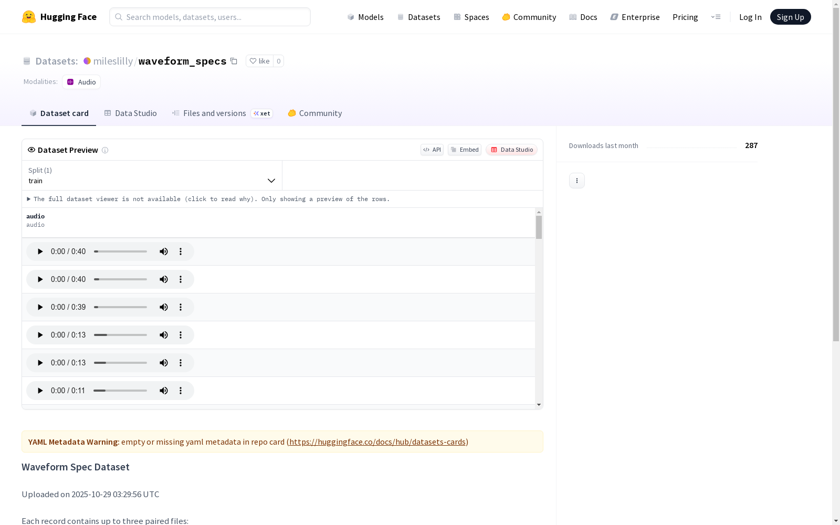Mute the second 0:40 audio clip
Image resolution: width=840 pixels, height=525 pixels.
164,279
